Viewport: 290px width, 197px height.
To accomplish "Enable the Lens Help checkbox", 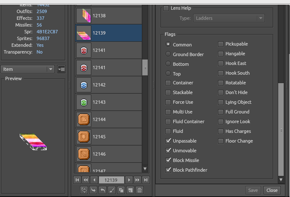I will [166, 8].
